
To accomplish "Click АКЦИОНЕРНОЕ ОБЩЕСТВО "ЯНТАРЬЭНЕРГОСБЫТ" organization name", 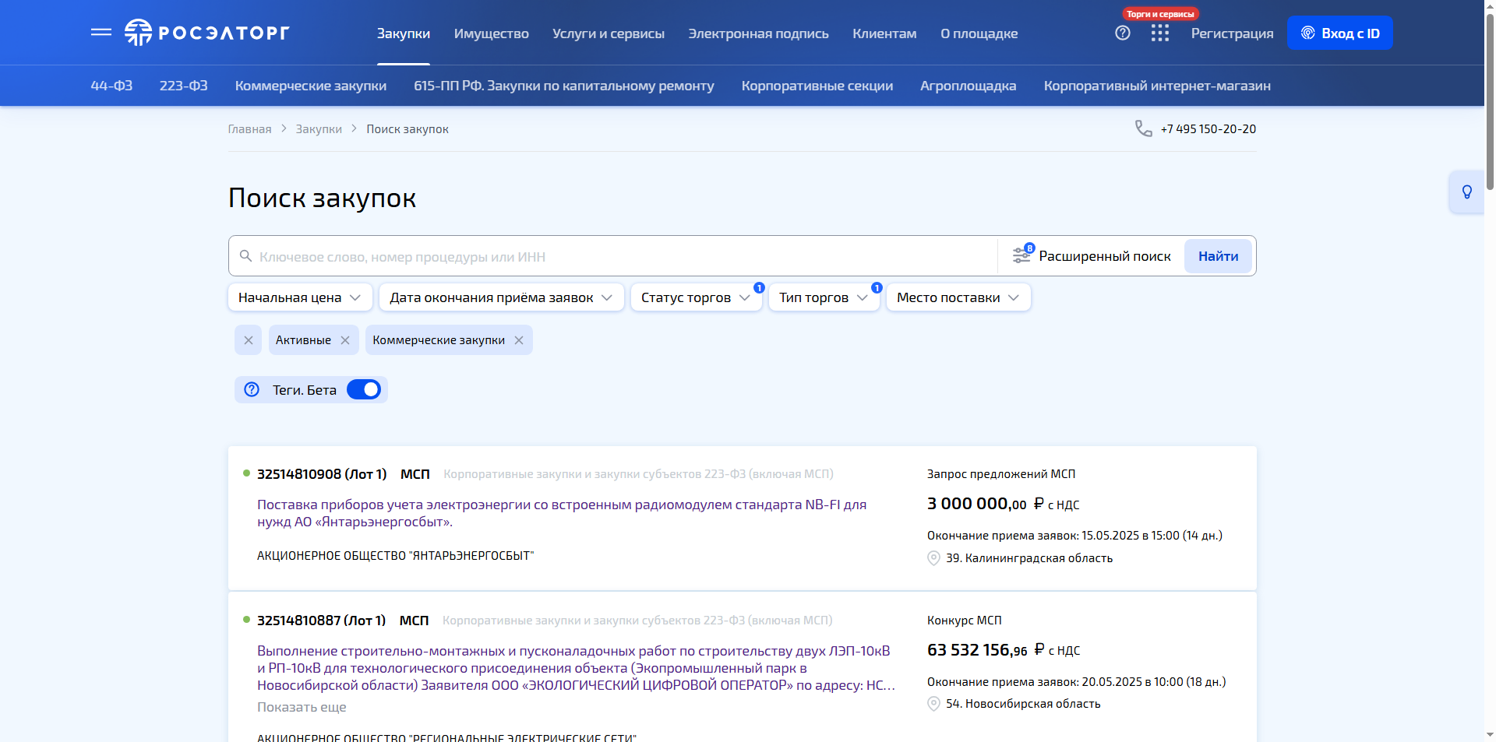I will click(x=396, y=556).
